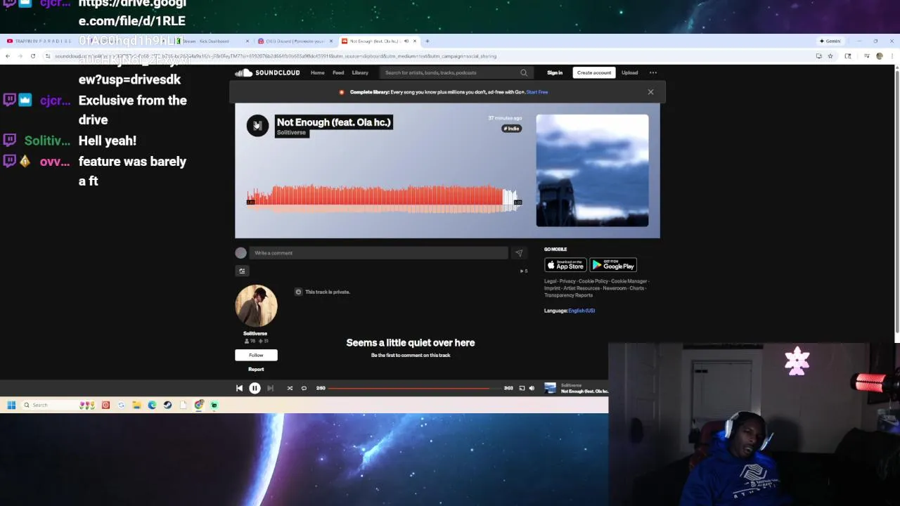Toggle mute with the volume icon

[x=532, y=388]
